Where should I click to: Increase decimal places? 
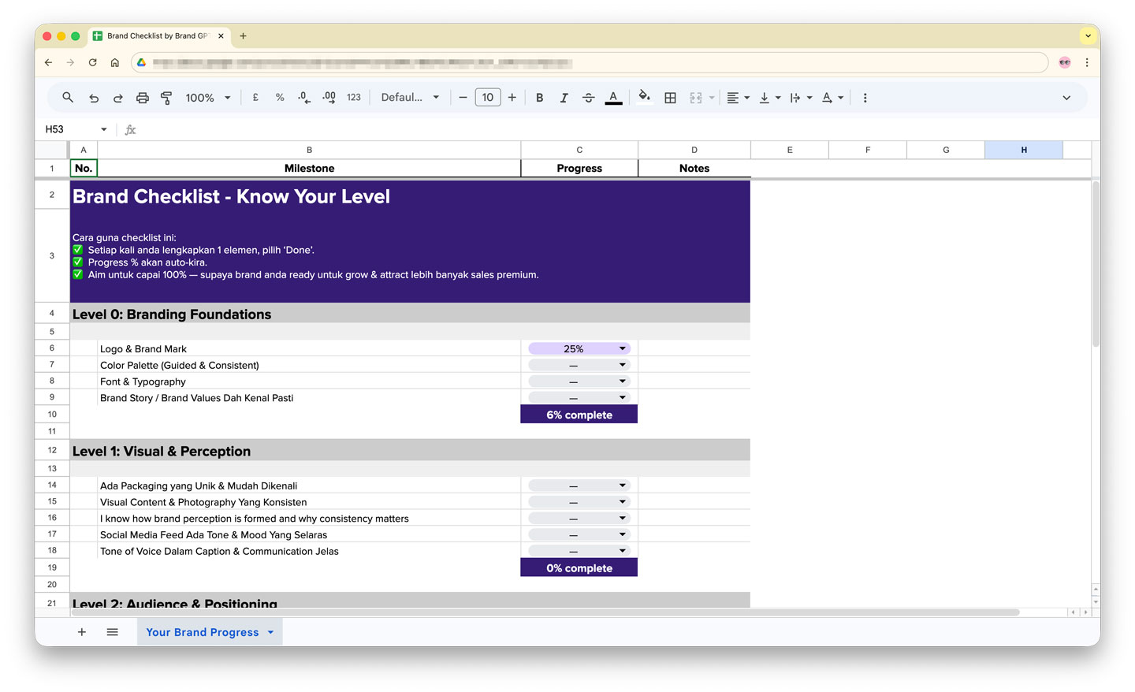pyautogui.click(x=329, y=98)
